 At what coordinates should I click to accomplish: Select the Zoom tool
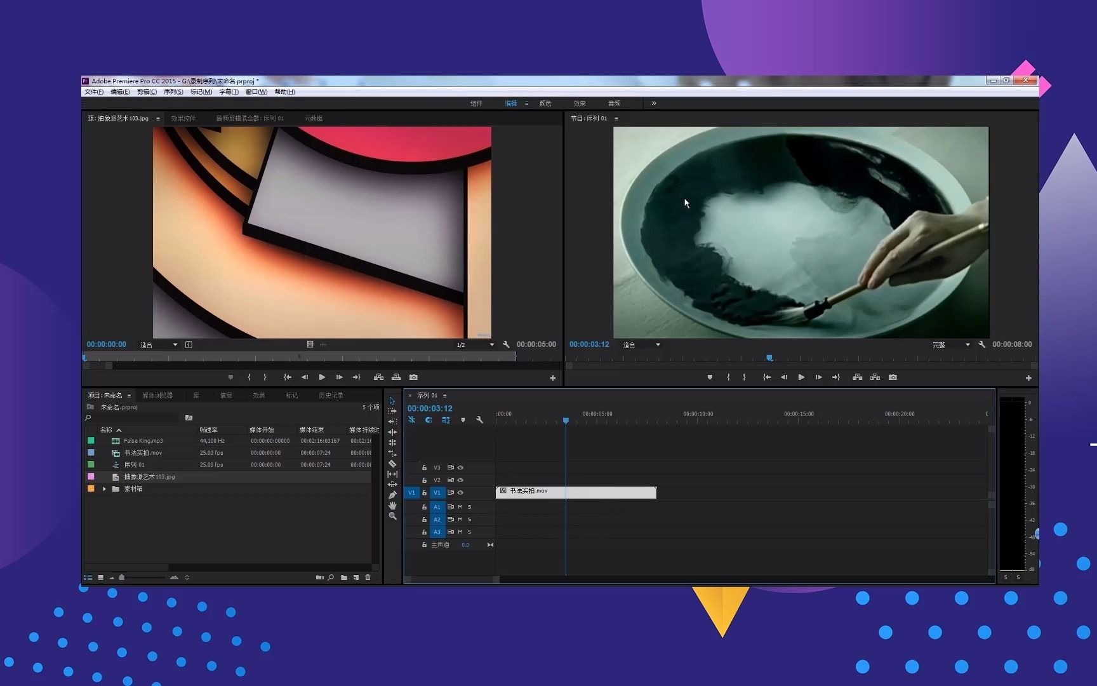pos(392,516)
